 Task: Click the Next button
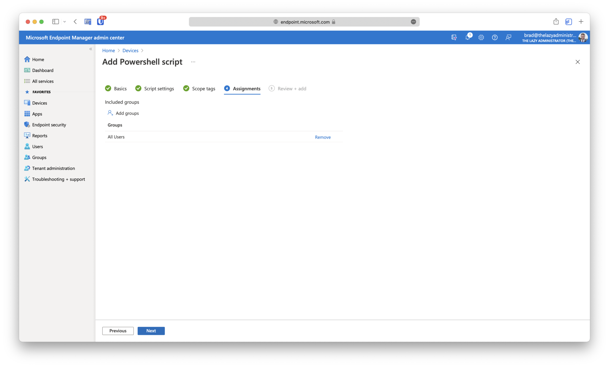pyautogui.click(x=151, y=331)
